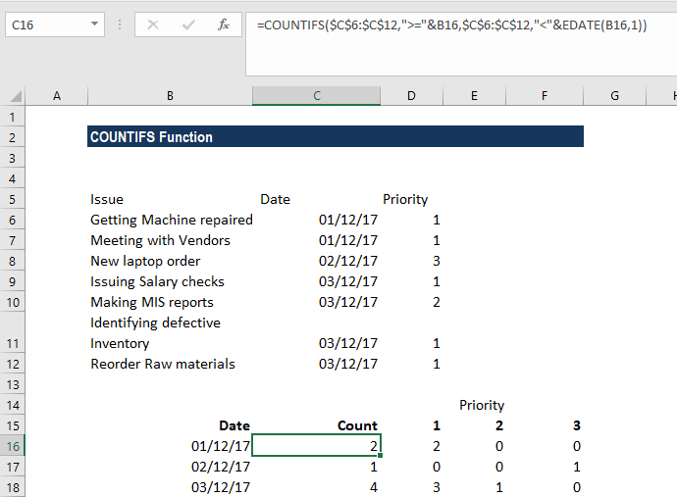Click the fill handle on cell C16
Screen dimensions: 677x497
pyautogui.click(x=380, y=455)
